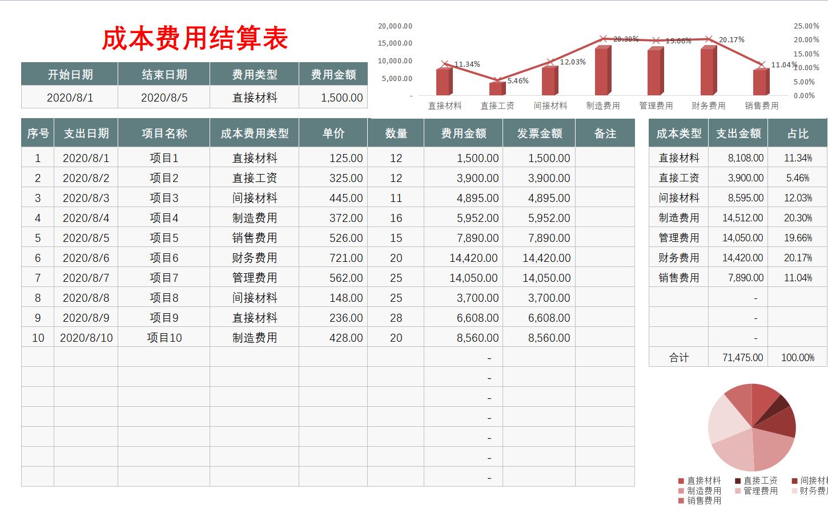
Task: Click the 5.46% label near 直接工资 bar
Action: [517, 80]
